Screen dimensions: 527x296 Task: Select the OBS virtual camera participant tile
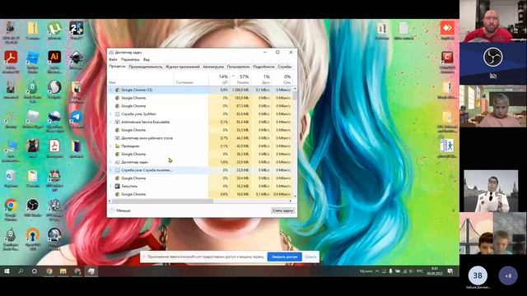pos(493,63)
